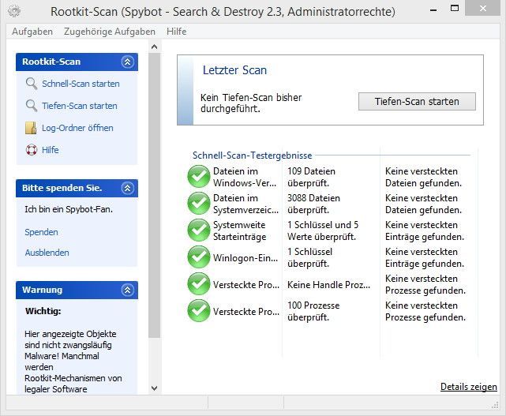Click the text '3088 Dateien überprüft.'
The width and height of the screenshot is (506, 416).
pos(313,204)
